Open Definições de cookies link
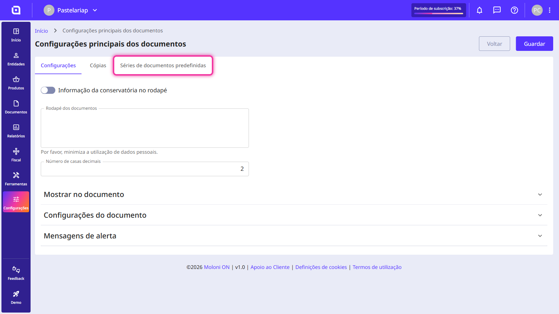The width and height of the screenshot is (559, 314). click(x=321, y=267)
